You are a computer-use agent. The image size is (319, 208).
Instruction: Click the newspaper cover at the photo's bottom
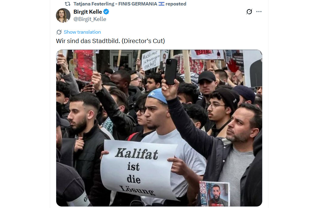[x=214, y=193]
